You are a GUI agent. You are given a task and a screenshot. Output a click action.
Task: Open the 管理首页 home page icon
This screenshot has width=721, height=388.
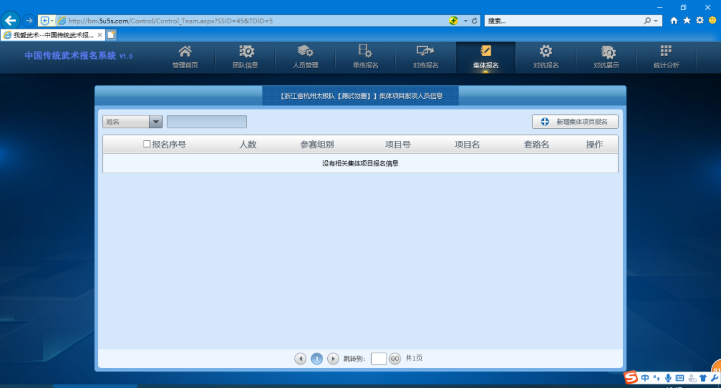pyautogui.click(x=185, y=51)
